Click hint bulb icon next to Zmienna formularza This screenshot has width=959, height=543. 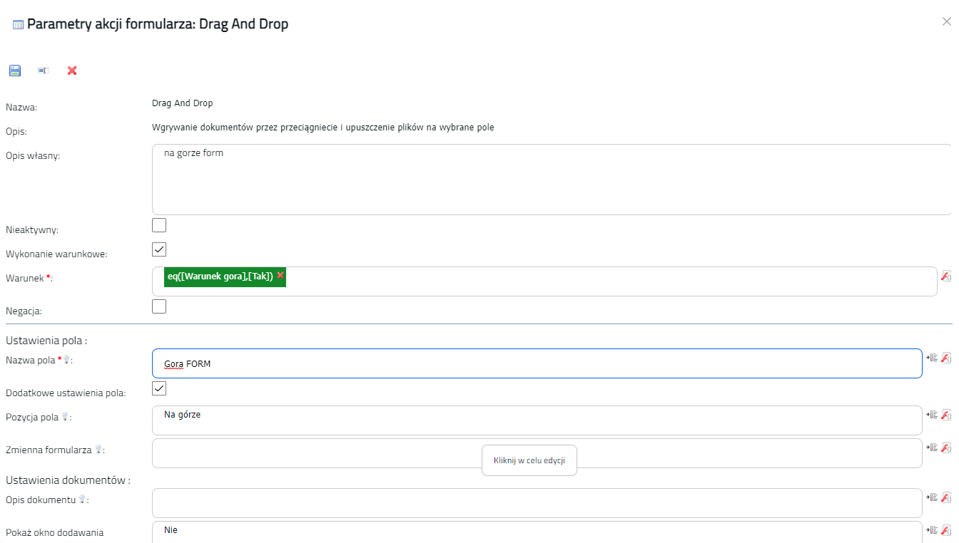click(x=98, y=450)
